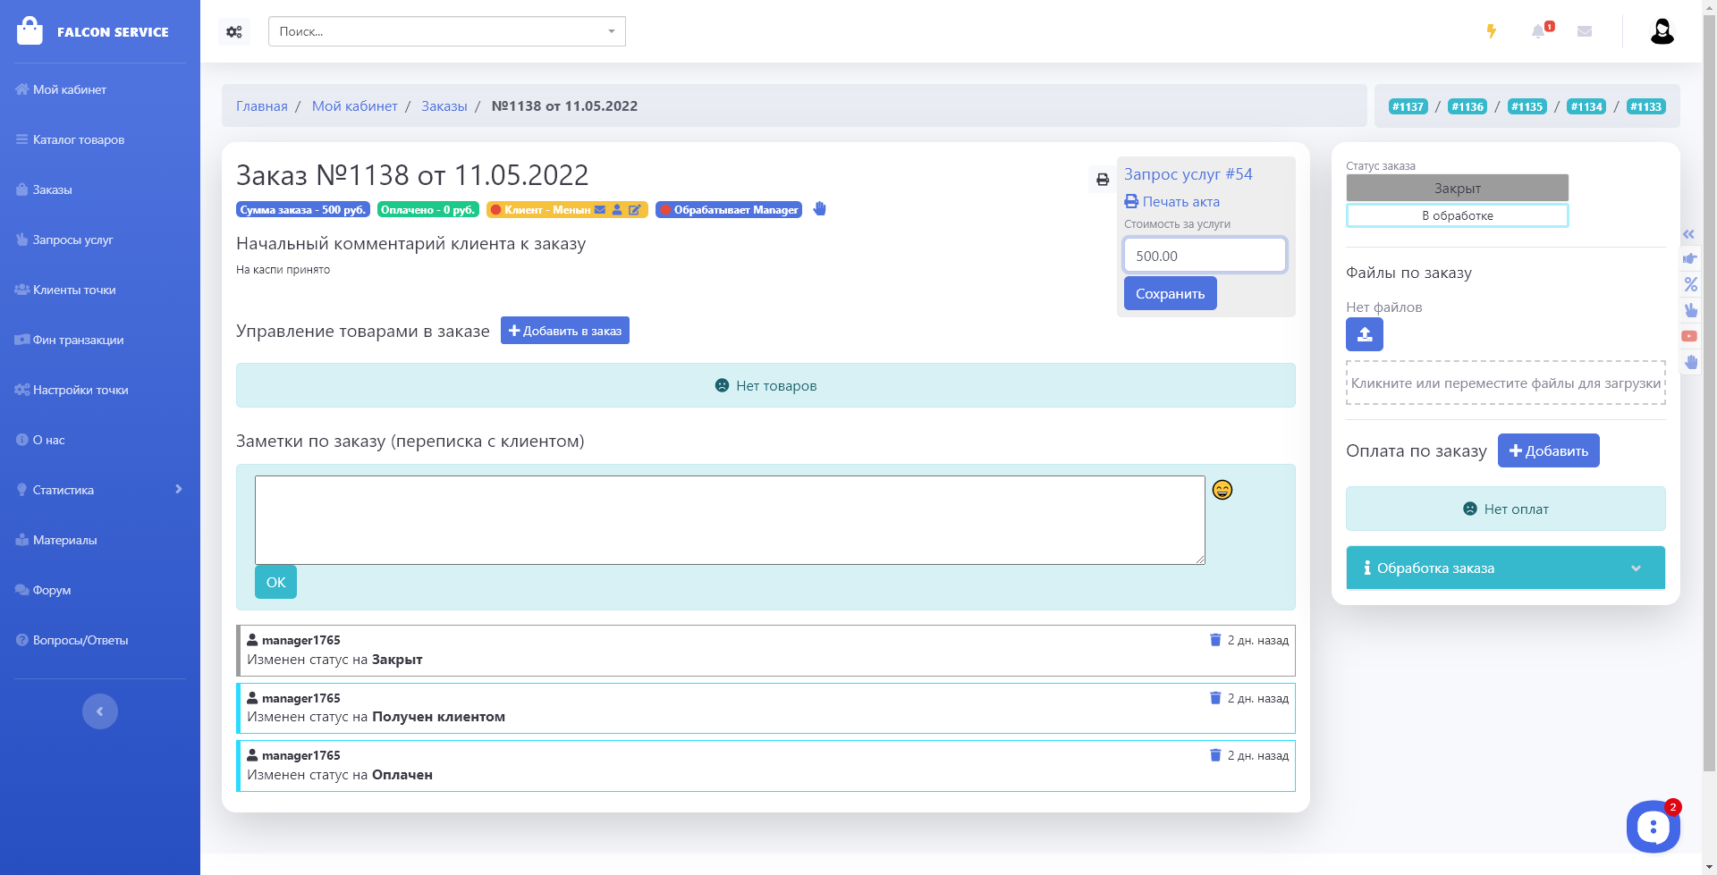Screen dimensions: 1717x875
Task: Expand the Статистика sidebar menu
Action: pos(100,490)
